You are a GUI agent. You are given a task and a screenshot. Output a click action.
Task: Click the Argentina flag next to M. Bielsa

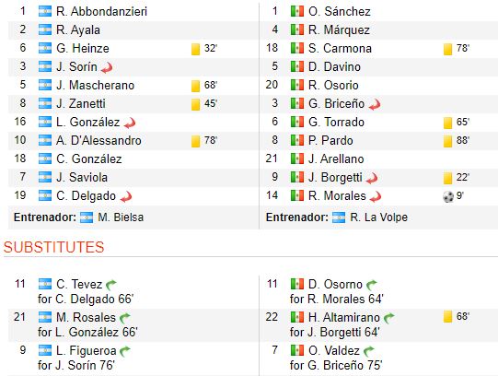[x=87, y=217]
